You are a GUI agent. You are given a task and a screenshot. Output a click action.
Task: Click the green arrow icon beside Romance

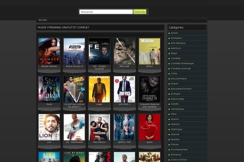pos(169,155)
